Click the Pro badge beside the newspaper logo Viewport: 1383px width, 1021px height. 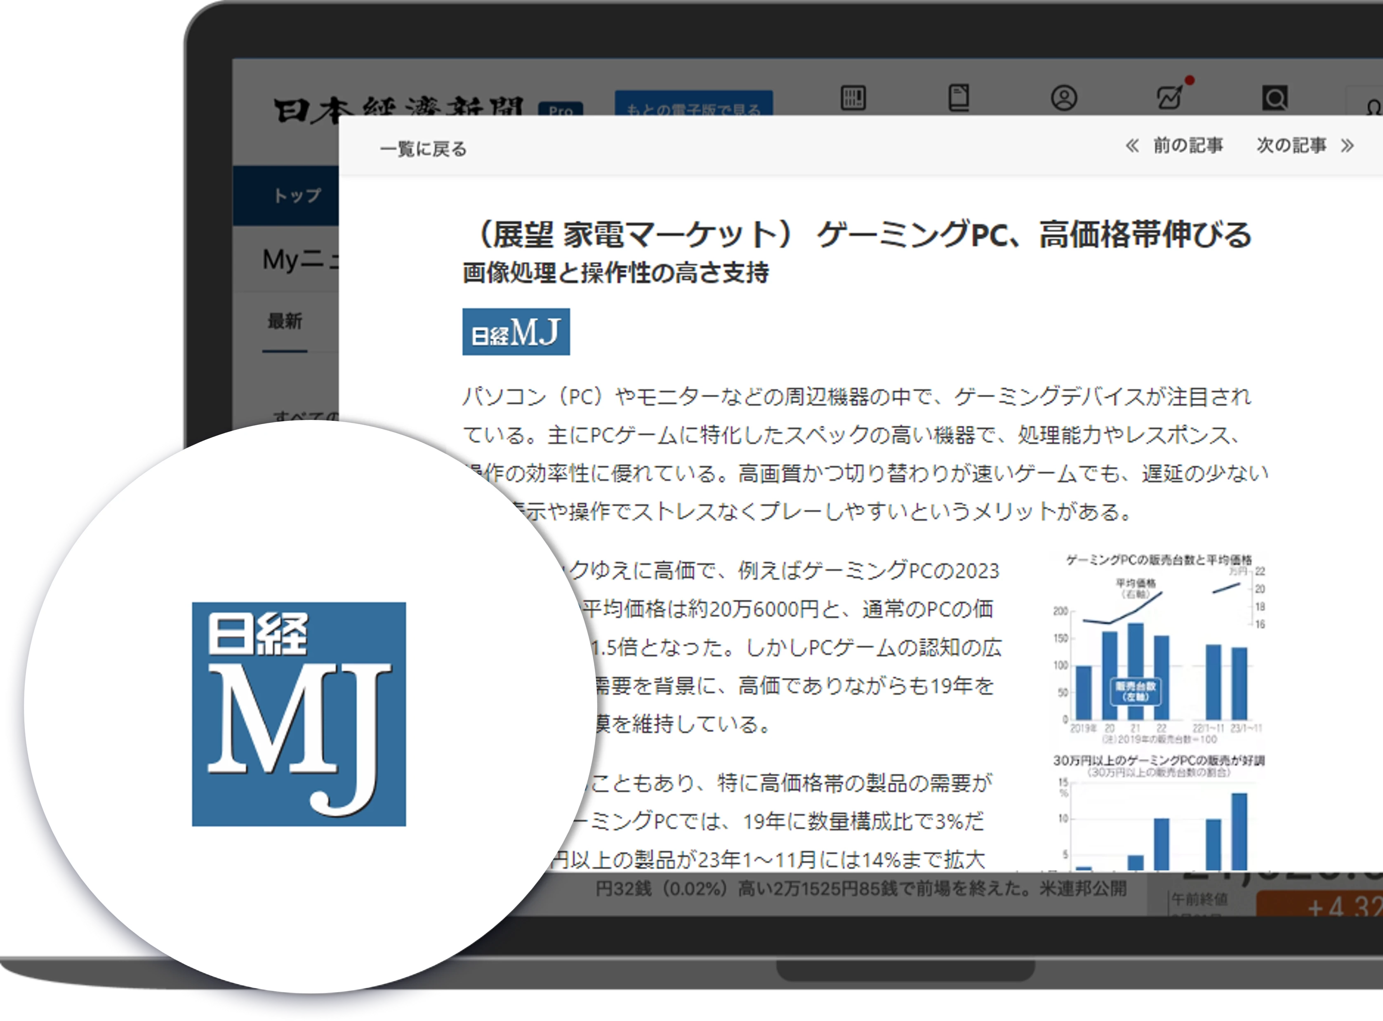point(561,108)
